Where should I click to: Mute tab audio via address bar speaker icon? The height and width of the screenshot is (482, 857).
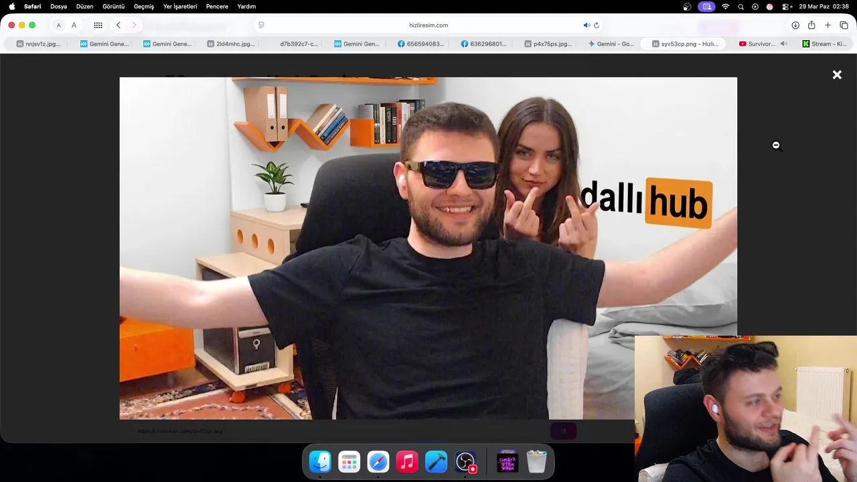[587, 25]
